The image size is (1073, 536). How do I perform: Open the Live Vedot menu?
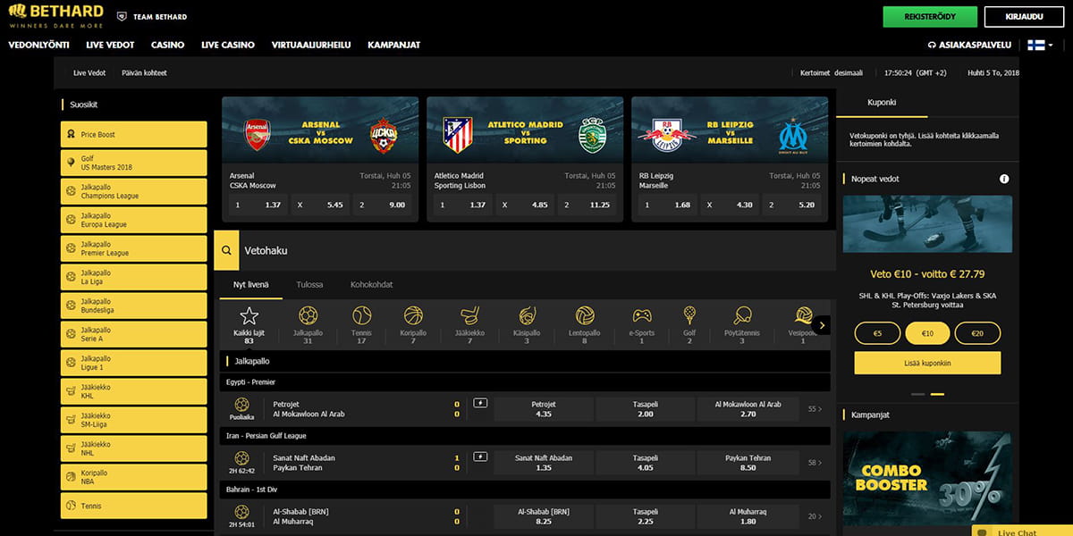(x=111, y=45)
